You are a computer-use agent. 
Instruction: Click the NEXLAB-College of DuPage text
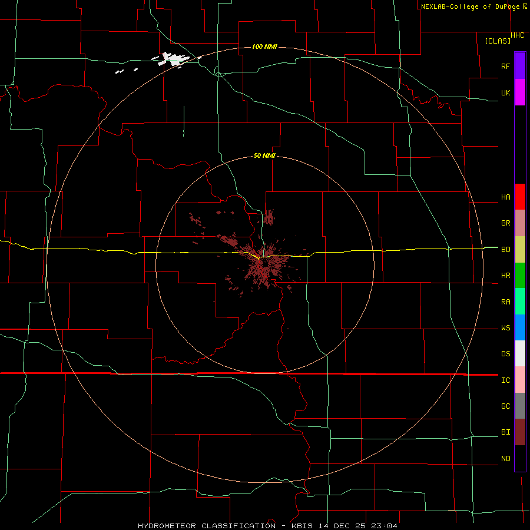coord(471,6)
